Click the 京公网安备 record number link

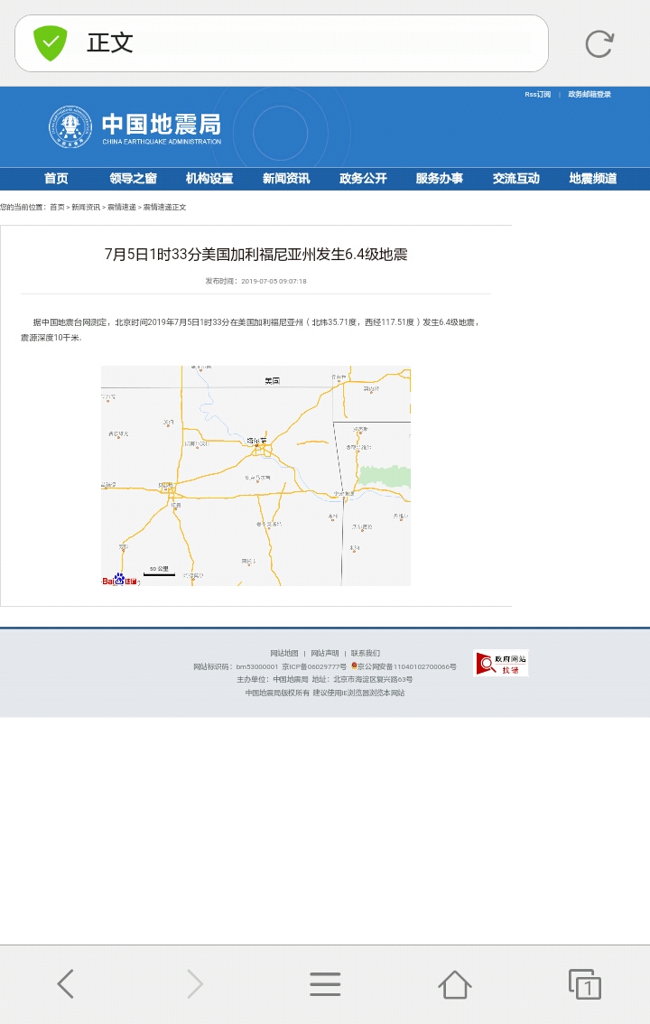pos(404,666)
